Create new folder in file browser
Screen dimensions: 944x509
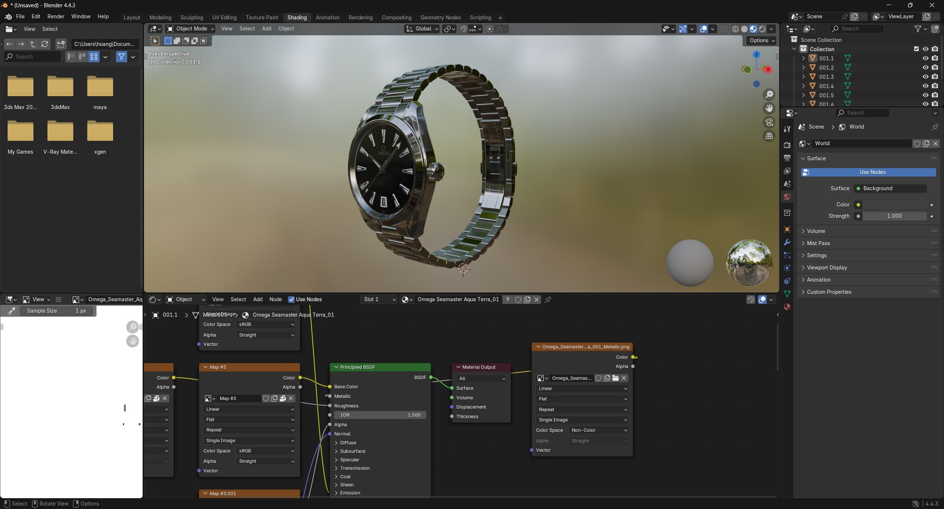click(x=61, y=44)
